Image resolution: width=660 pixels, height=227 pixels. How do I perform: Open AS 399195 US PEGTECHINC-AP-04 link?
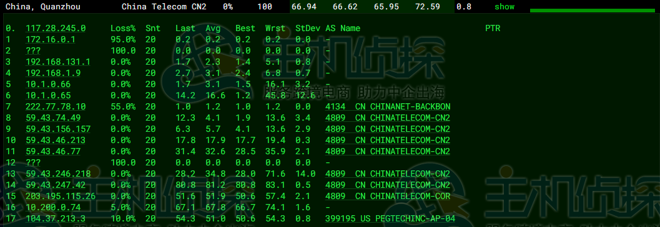coord(390,219)
